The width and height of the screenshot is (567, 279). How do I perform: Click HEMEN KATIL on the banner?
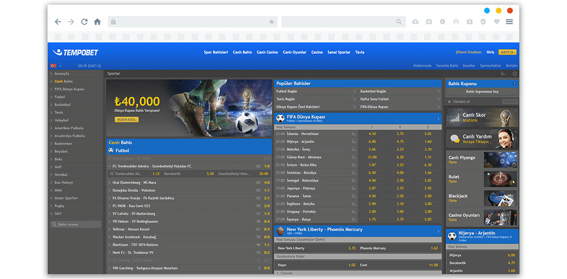click(x=126, y=119)
